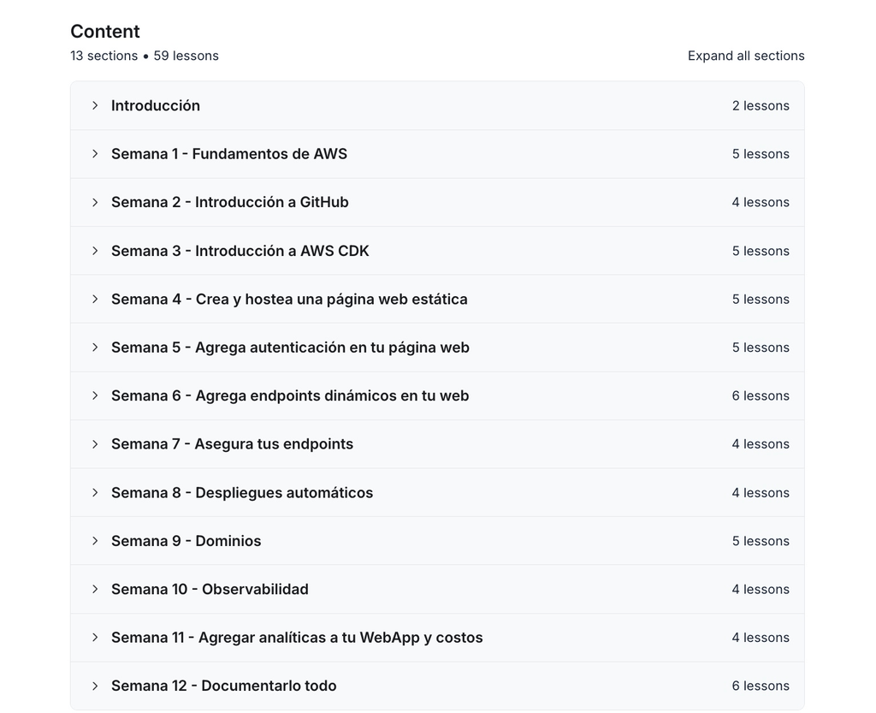
Task: Open the Semana 10 - Observabilidad section
Action: [x=210, y=589]
